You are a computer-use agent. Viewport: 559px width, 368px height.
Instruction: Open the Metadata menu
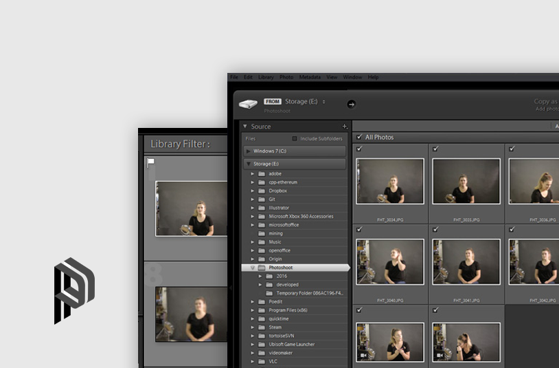(310, 77)
